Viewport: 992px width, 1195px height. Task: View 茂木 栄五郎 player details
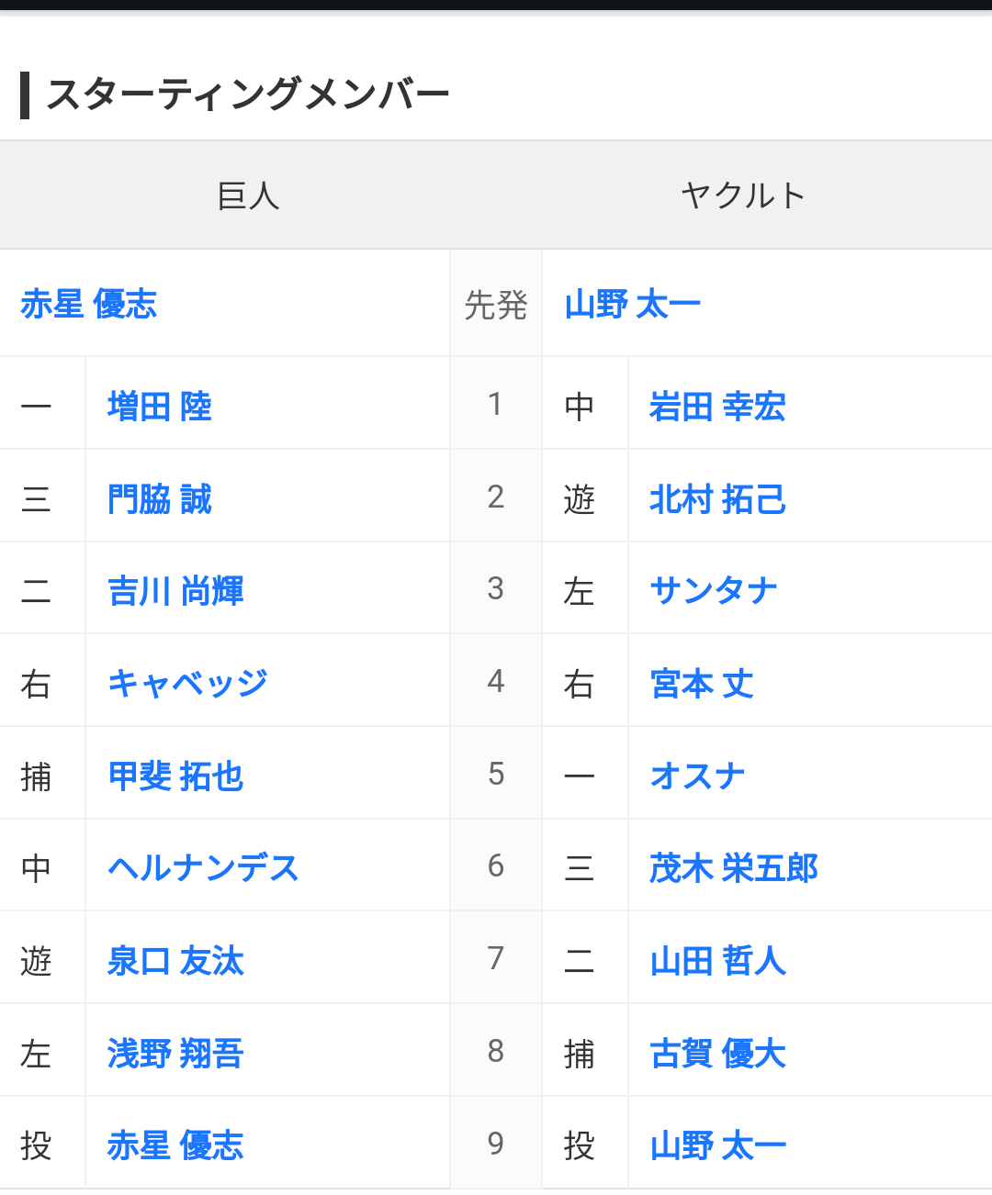click(733, 868)
